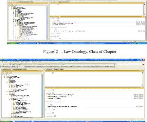Add a key via plus icon in lower window
Screen dimensions: 147x122
coord(54,109)
